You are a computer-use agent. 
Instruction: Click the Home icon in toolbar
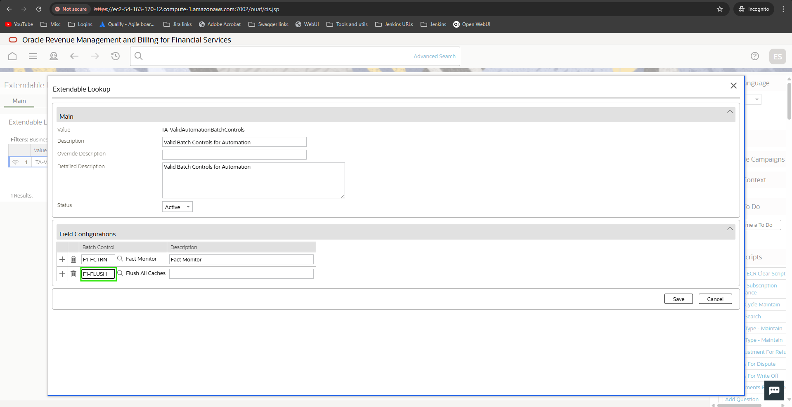(12, 56)
